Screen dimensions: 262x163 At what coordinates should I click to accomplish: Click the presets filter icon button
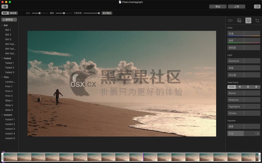5,7
